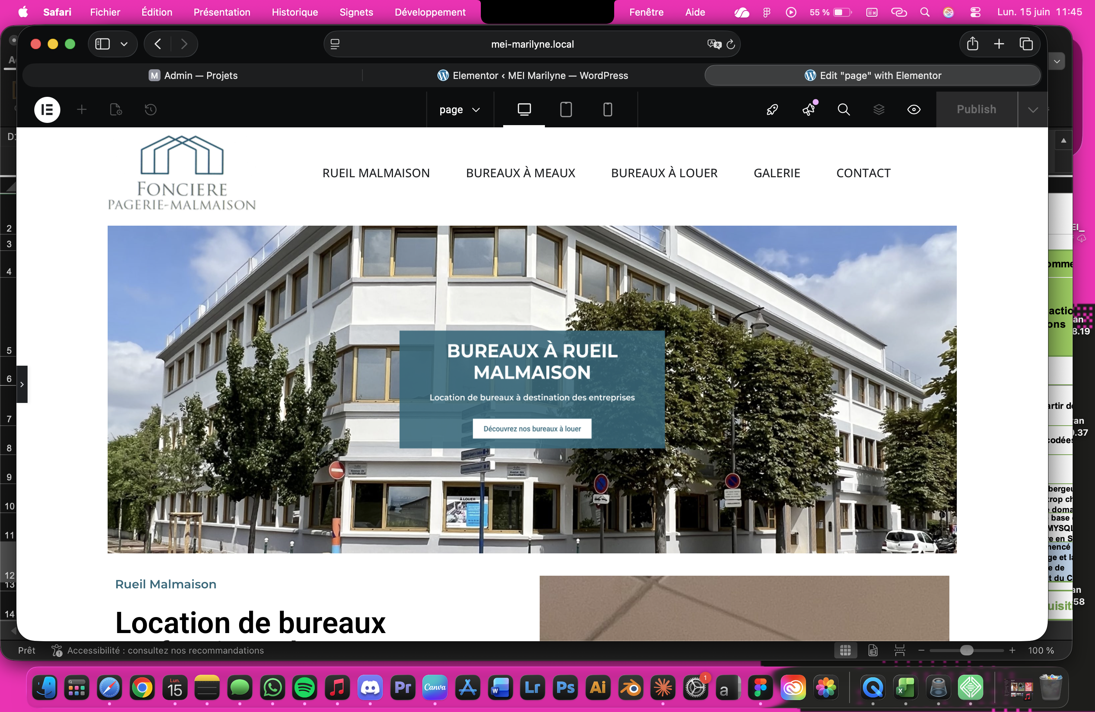Expand the Excel ribbon collapse chevron
1095x712 pixels.
(x=1057, y=61)
